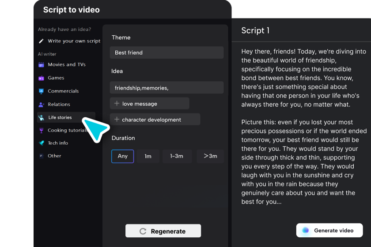Click the script paragraph starting Hey there, friends!
Screen dimensions: 371x247
(x=304, y=78)
